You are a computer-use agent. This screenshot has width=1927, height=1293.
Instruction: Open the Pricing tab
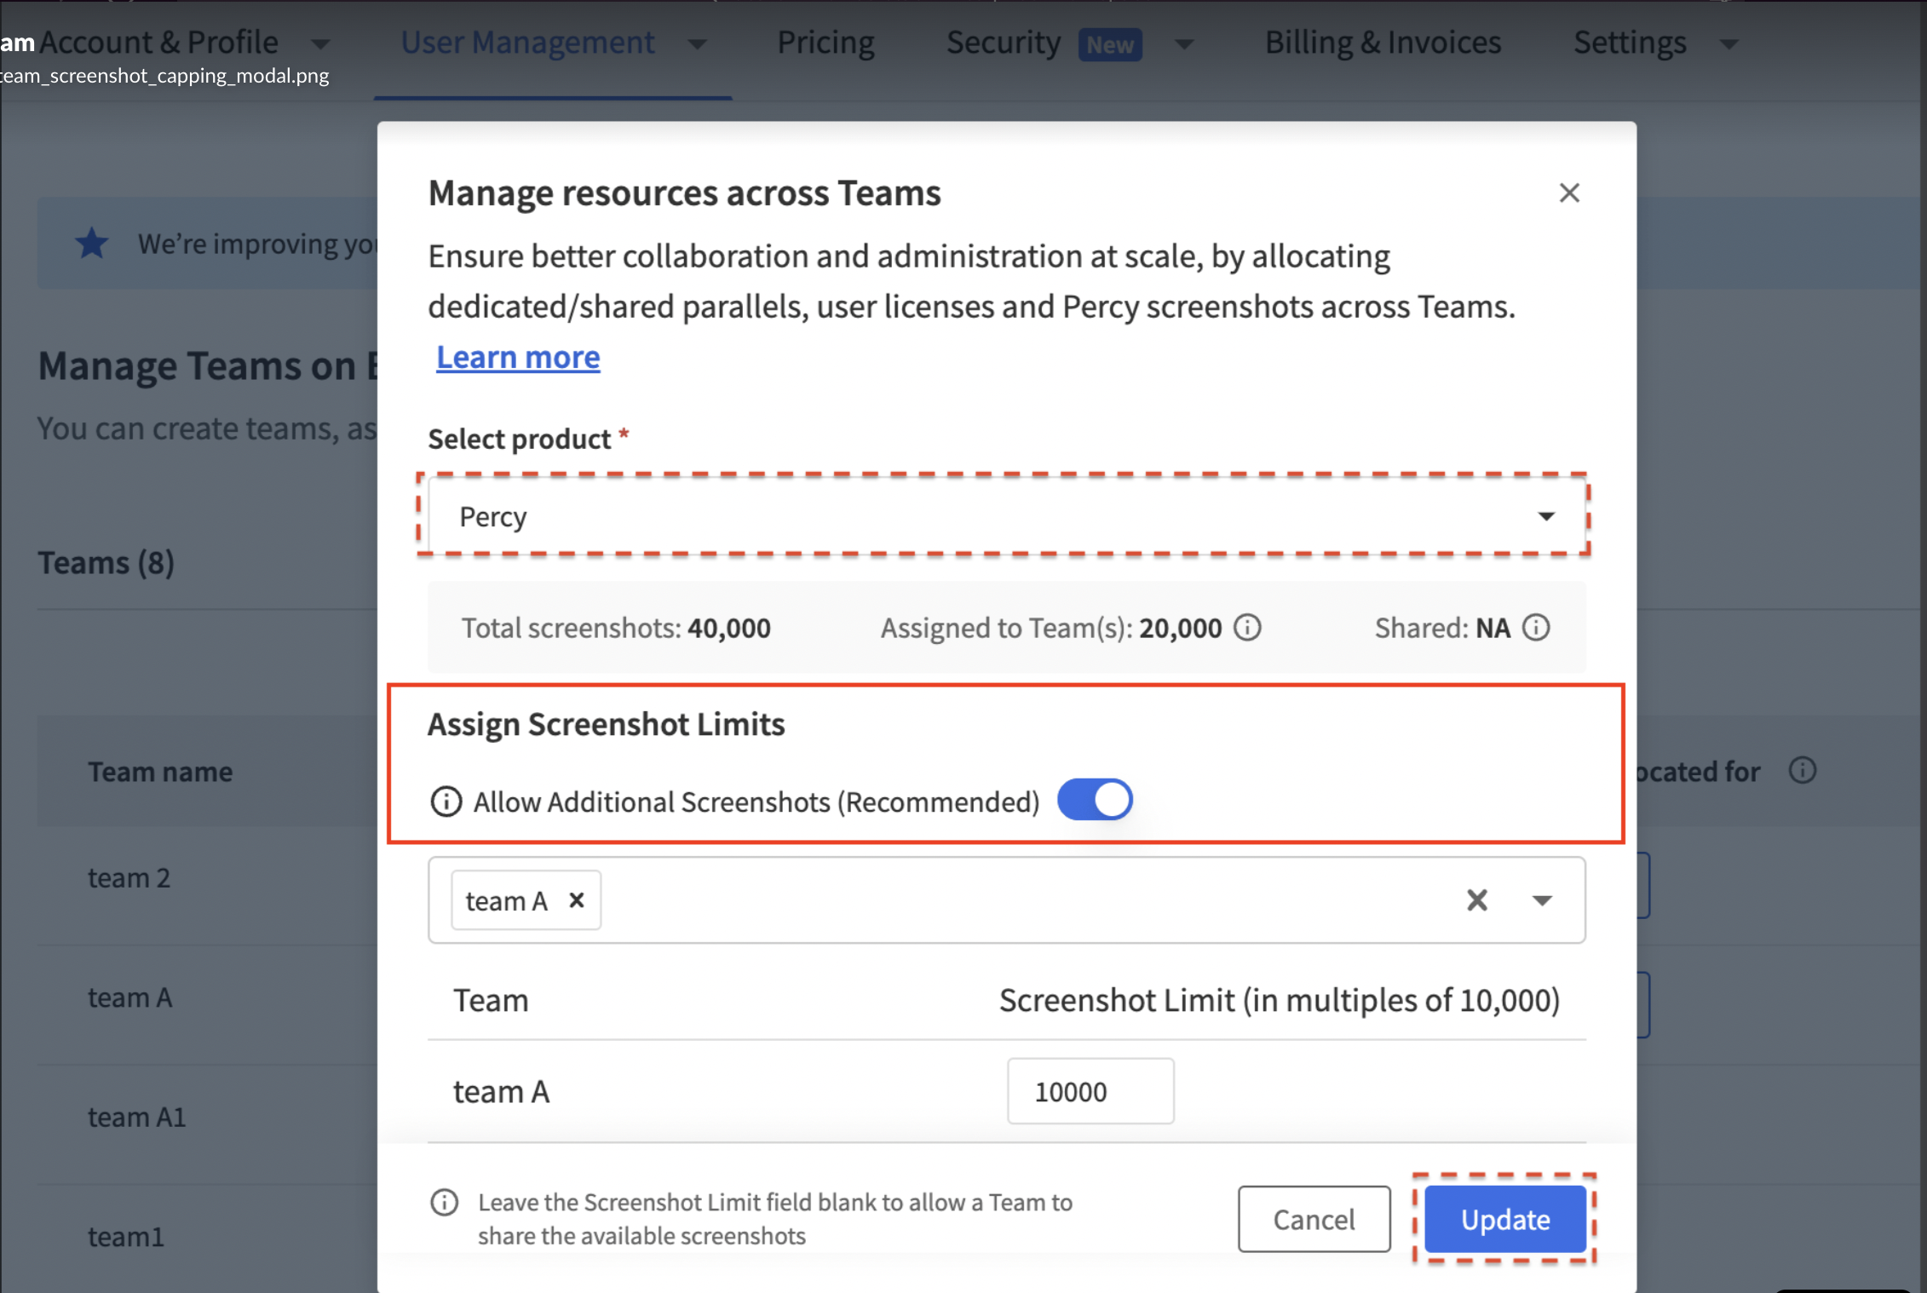click(x=825, y=43)
